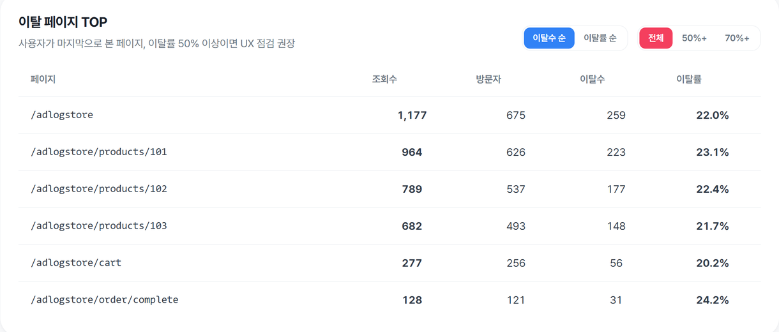Click the 이탈 페이지 TOP heading

click(x=63, y=23)
